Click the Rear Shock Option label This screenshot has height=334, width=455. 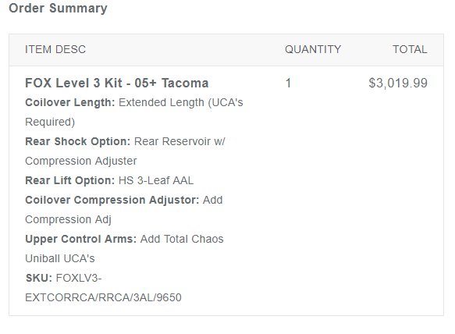tap(78, 141)
